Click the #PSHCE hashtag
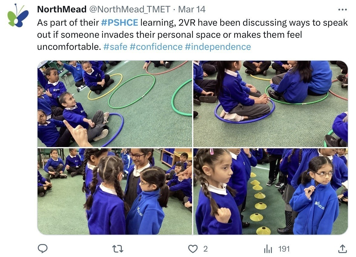The height and width of the screenshot is (257, 356). pos(119,23)
